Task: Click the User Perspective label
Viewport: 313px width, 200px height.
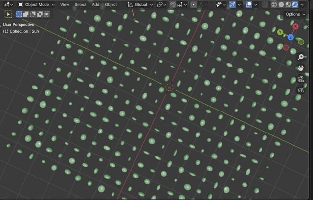Action: [x=19, y=25]
